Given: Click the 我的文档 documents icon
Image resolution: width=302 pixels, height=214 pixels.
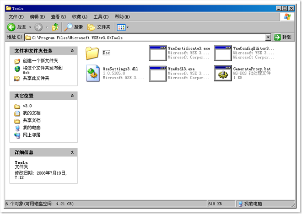Looking at the screenshot, I should [17, 113].
